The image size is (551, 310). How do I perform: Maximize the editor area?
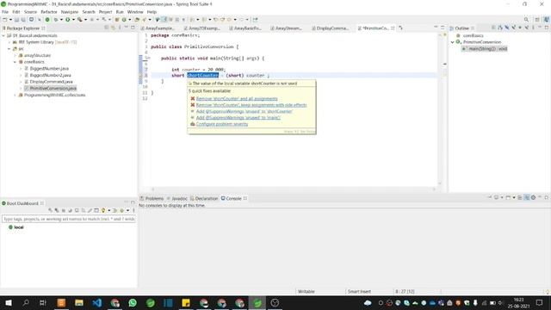point(443,28)
